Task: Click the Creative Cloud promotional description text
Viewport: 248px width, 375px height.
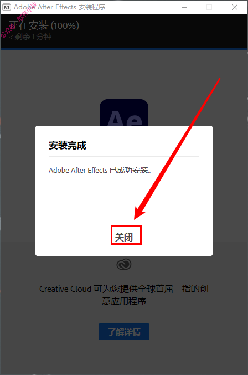Action: point(124,295)
